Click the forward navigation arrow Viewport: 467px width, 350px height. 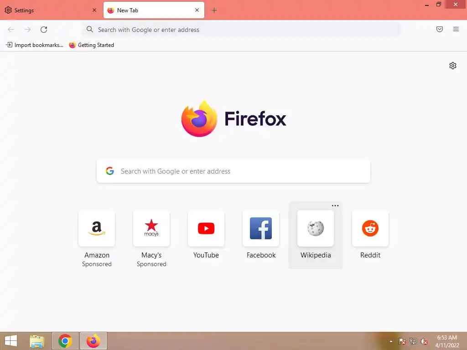coord(27,30)
